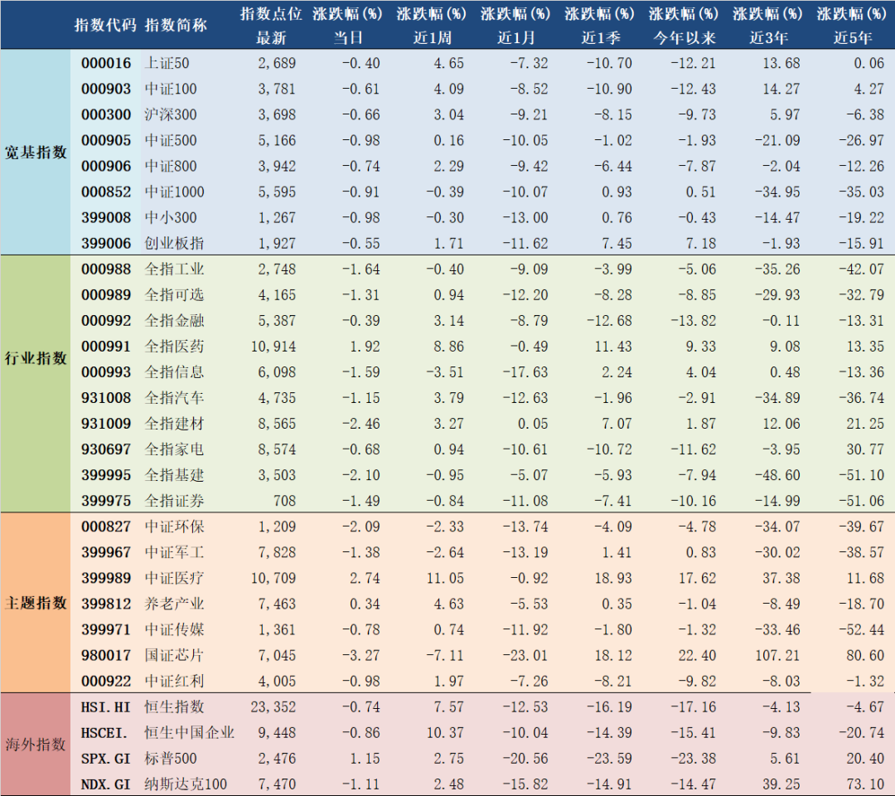Select the 沪深300 name cell

170,114
